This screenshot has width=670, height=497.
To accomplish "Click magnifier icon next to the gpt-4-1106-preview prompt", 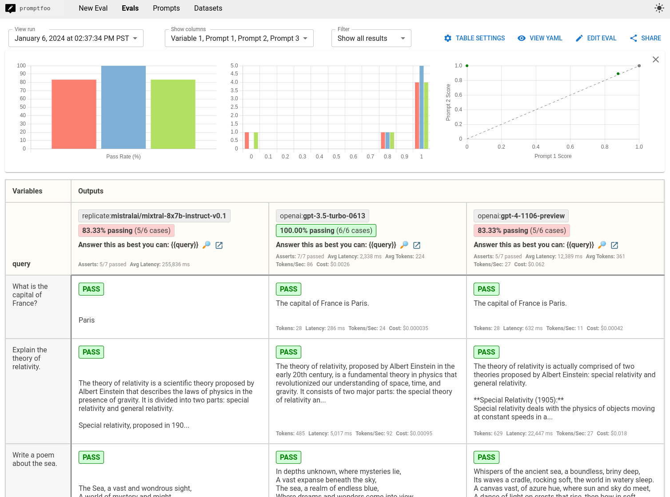I will (602, 245).
